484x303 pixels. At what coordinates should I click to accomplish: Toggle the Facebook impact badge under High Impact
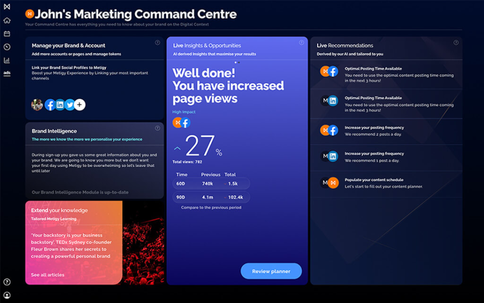pyautogui.click(x=186, y=122)
